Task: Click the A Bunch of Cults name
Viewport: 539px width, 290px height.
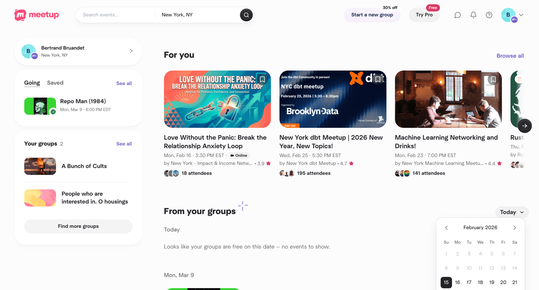Action: (84, 166)
